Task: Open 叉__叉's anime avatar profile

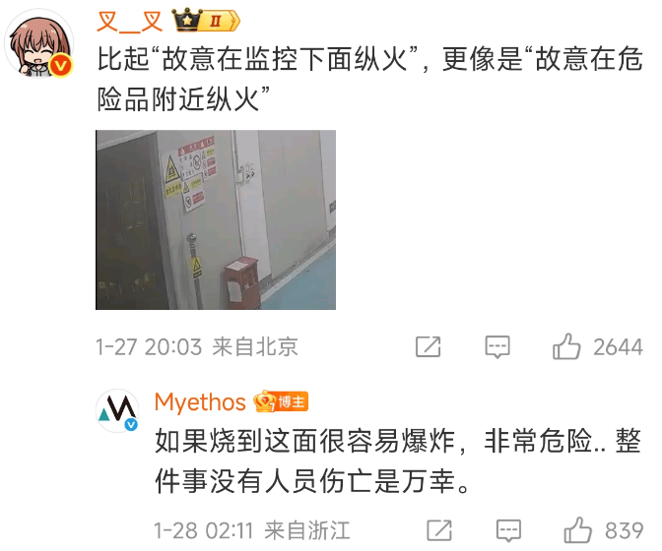Action: pos(38,43)
